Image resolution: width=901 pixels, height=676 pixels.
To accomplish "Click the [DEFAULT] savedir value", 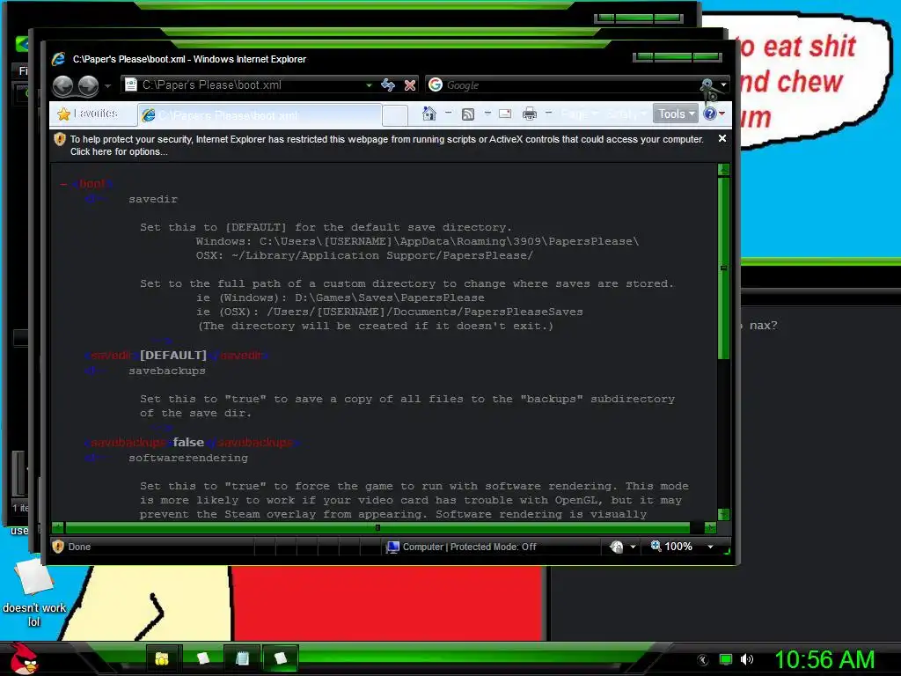I will click(173, 356).
